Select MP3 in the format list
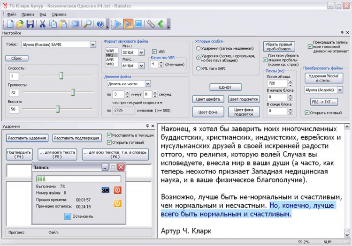The width and height of the screenshot is (352, 246). (111, 55)
